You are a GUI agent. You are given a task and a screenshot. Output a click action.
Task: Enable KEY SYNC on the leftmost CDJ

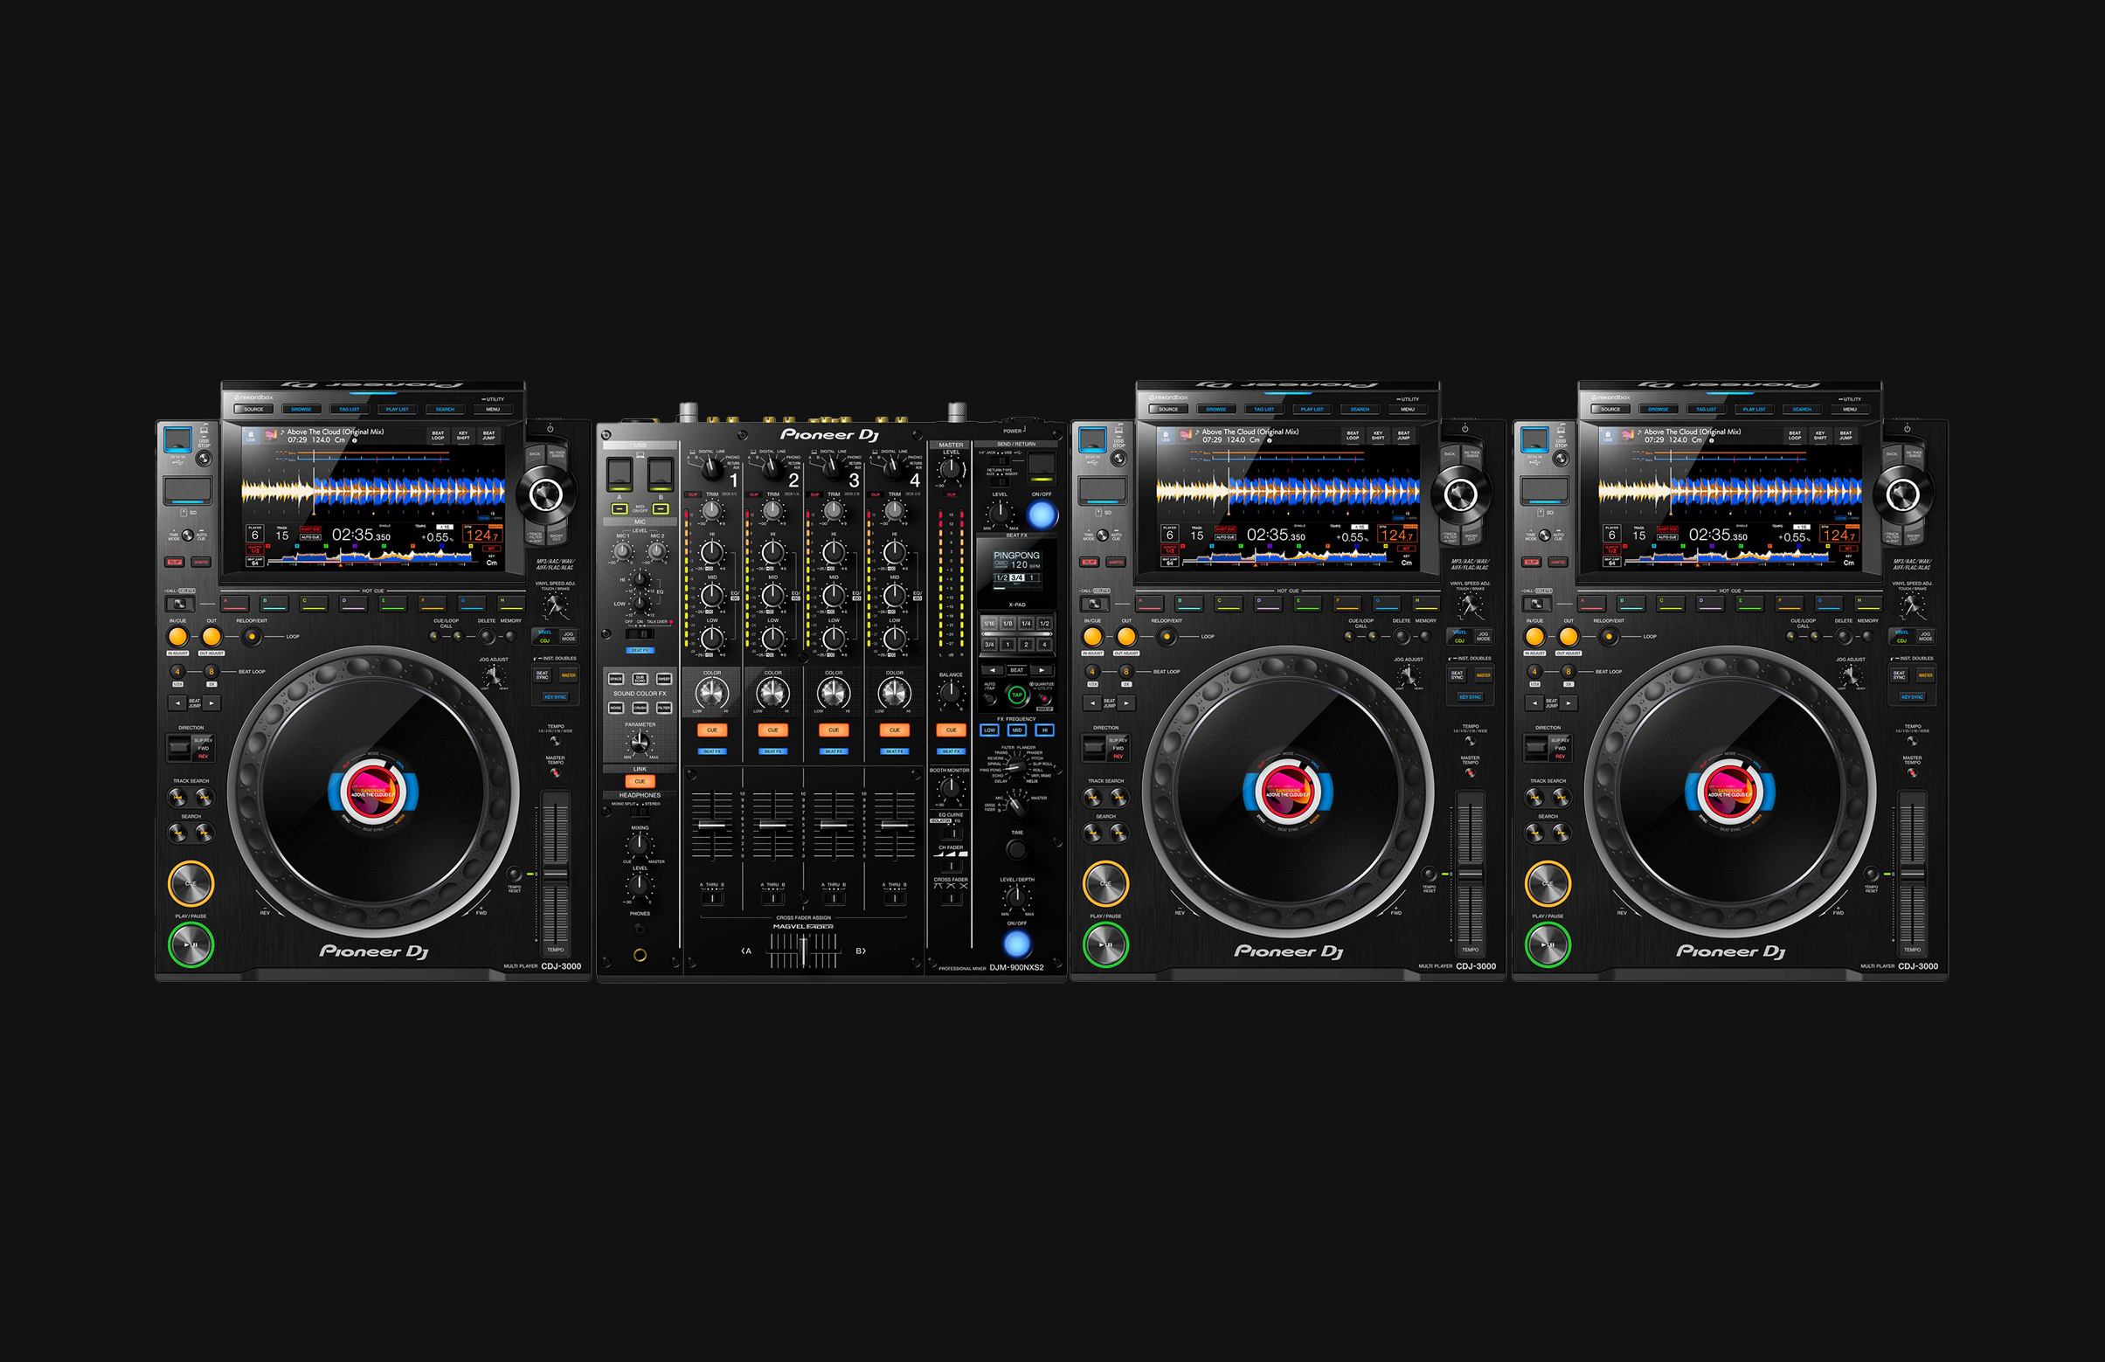tap(556, 697)
